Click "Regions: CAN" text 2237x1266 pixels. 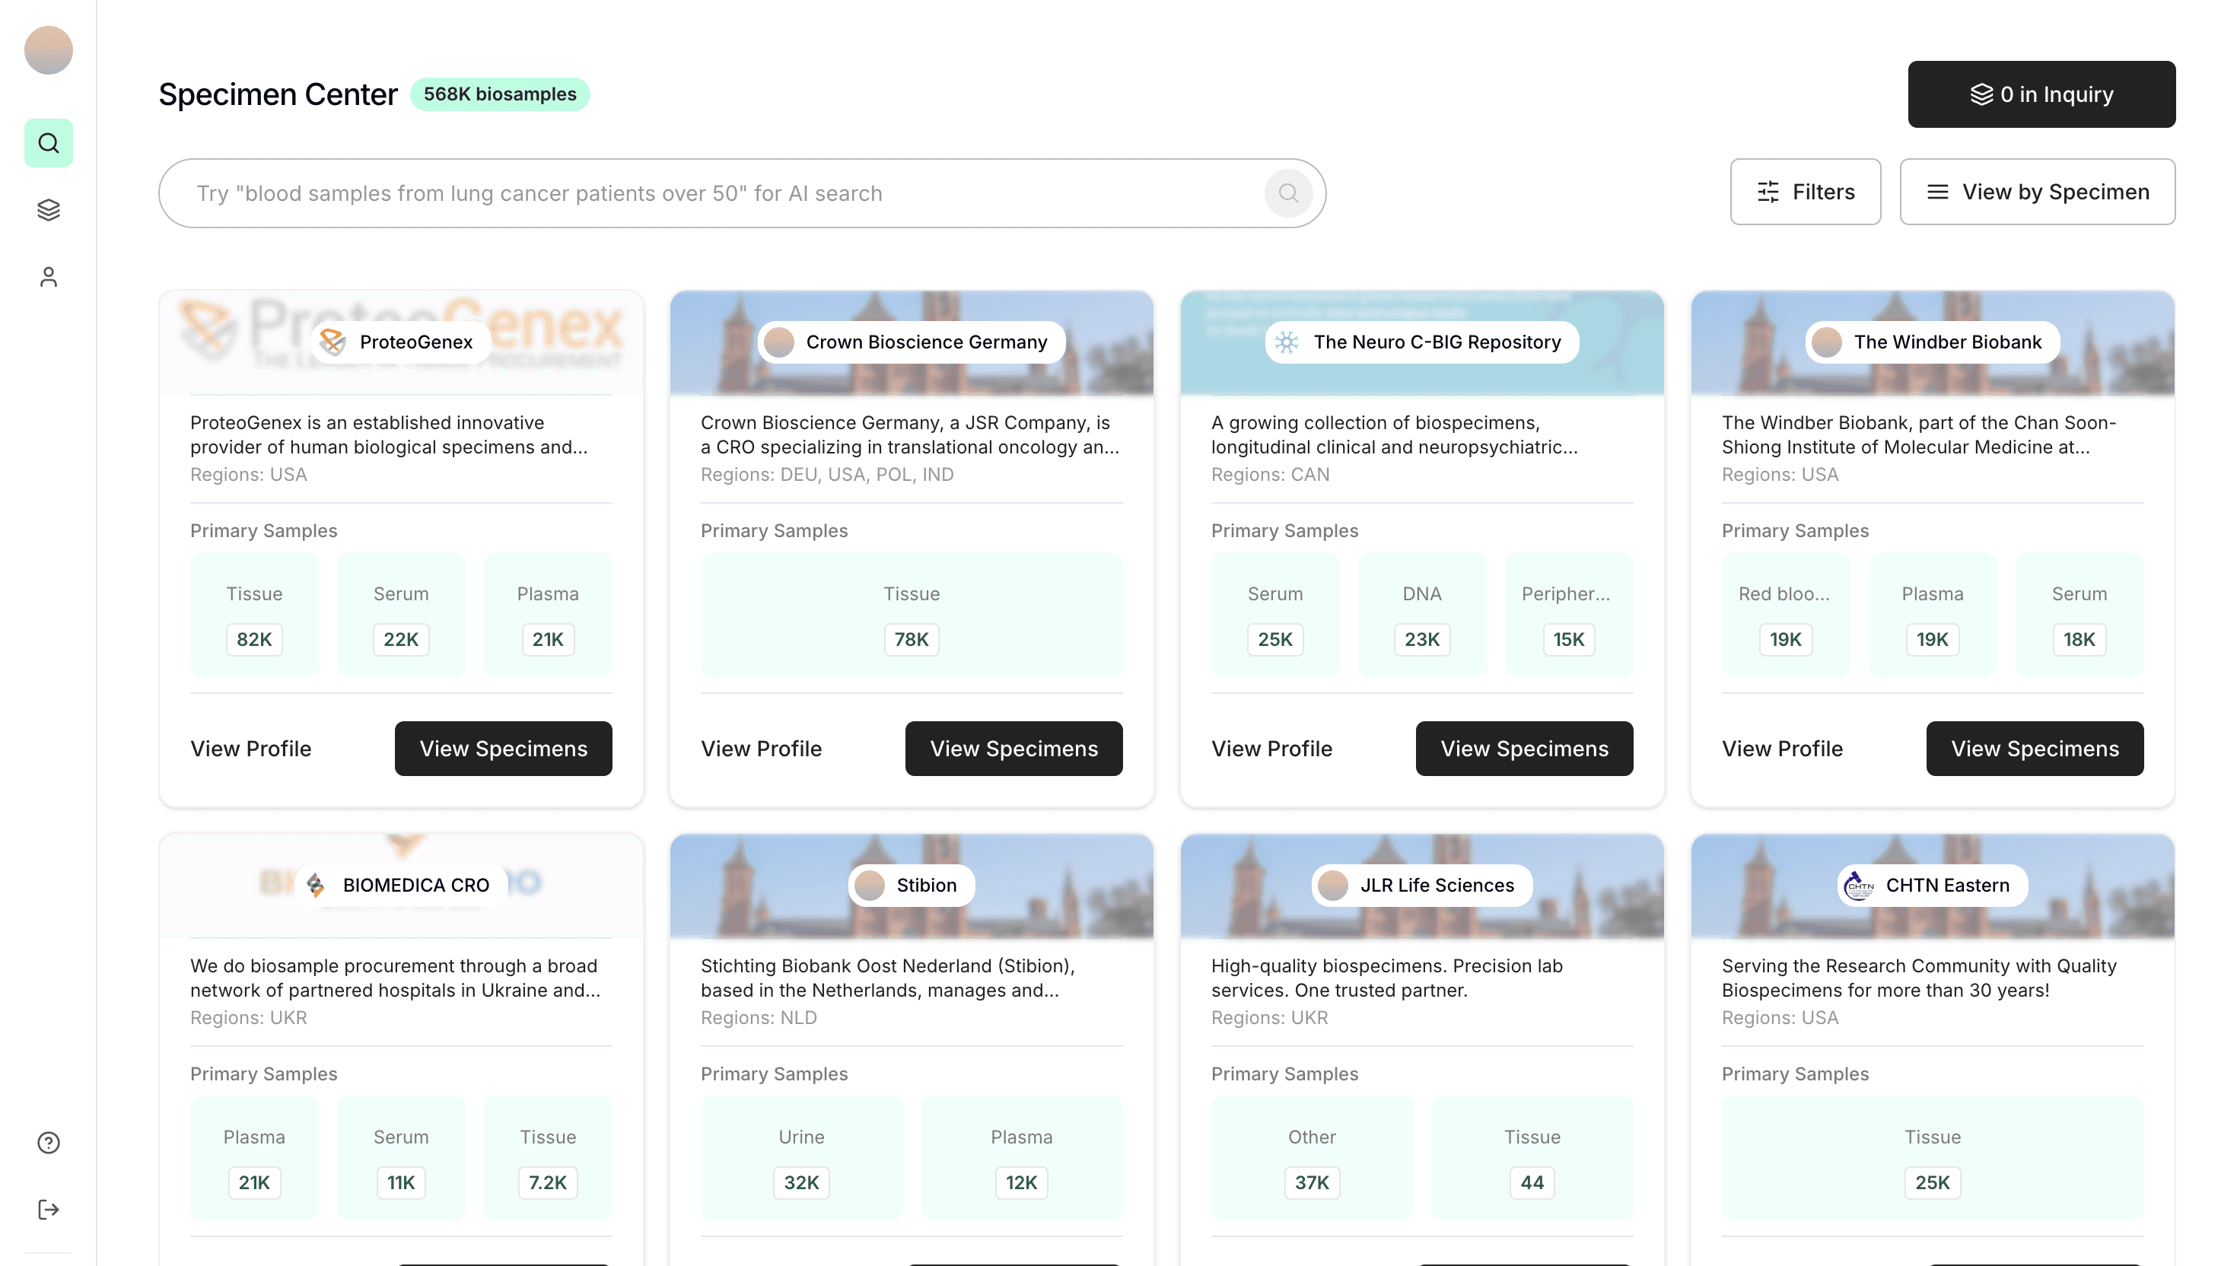point(1270,474)
